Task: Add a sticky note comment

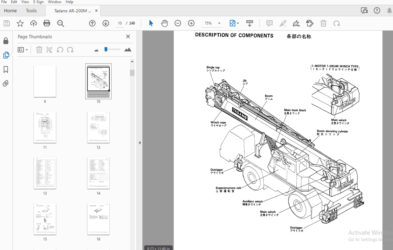Action: click(x=269, y=23)
